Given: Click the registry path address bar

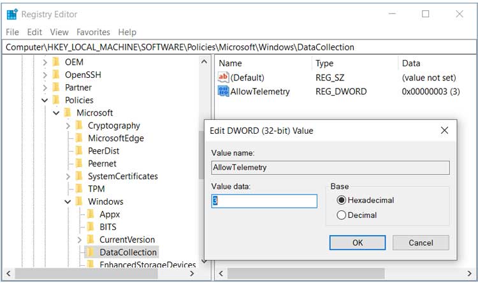Looking at the screenshot, I should click(x=239, y=47).
